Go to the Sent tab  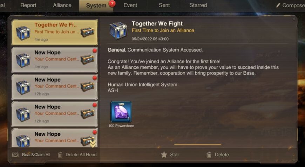(164, 5)
